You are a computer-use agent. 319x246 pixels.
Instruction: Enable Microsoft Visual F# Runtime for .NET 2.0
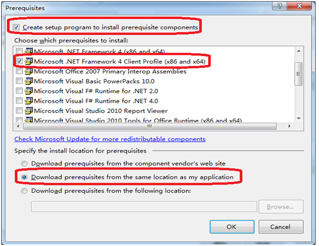19,90
